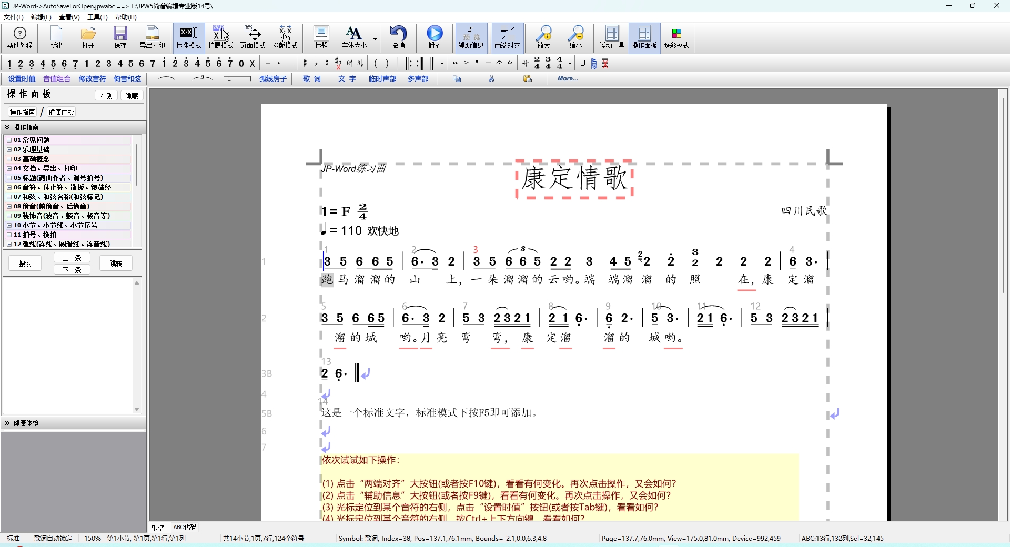Viewport: 1010px width, 547px height.
Task: Expand tree item 08 倚音
Action: click(9, 206)
